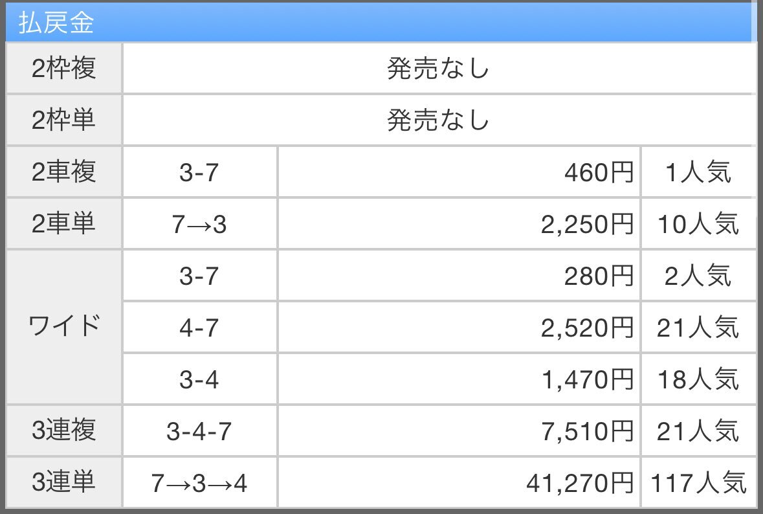Click the 1,470円 payout amount

pos(588,379)
